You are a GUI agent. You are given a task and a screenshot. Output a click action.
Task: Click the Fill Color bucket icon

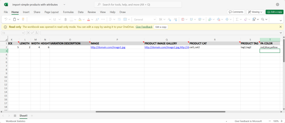[80, 19]
